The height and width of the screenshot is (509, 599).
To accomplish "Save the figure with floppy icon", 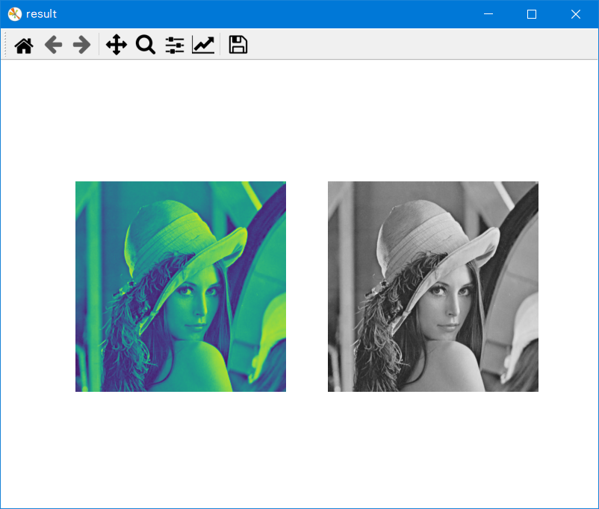I will click(238, 45).
